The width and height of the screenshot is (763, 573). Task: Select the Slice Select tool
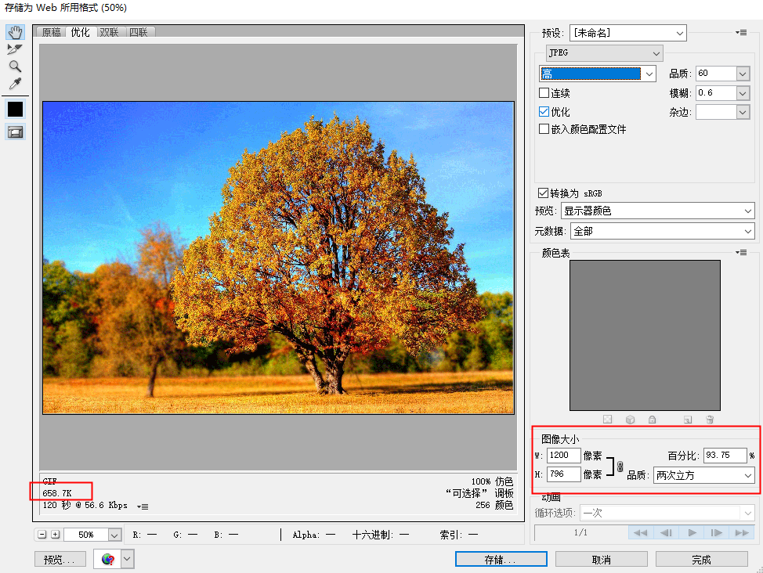15,49
